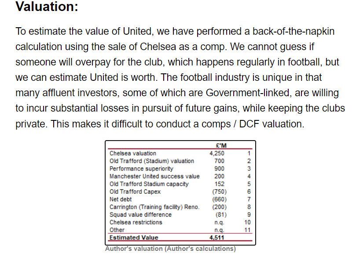Viewport: 356px width, 257px height.
Task: Click the Valuation heading
Action: point(47,6)
